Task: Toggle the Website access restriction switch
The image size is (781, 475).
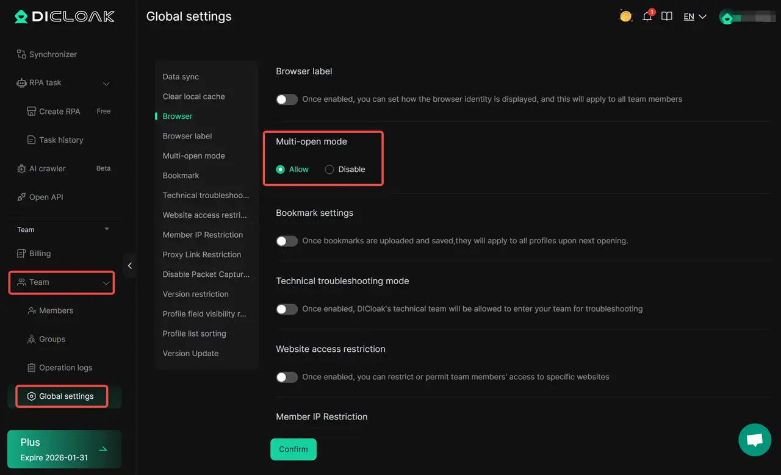Action: [287, 377]
